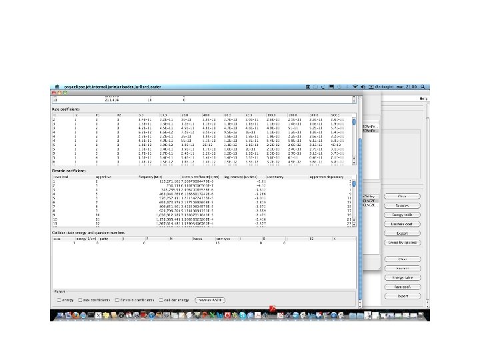The image size is (480, 360).
Task: Click the save as ASCII button
Action: 210,300
